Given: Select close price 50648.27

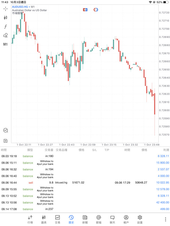Looking at the screenshot, I should [x=141, y=182].
